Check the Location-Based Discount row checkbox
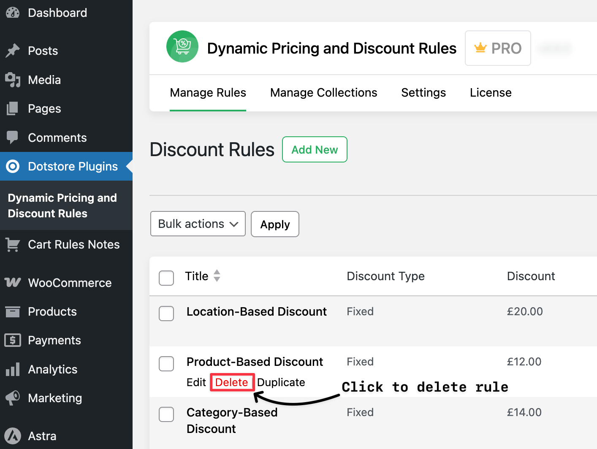 click(166, 314)
